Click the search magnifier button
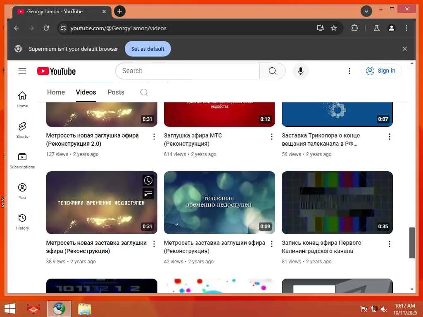Image resolution: width=423 pixels, height=317 pixels. point(273,71)
